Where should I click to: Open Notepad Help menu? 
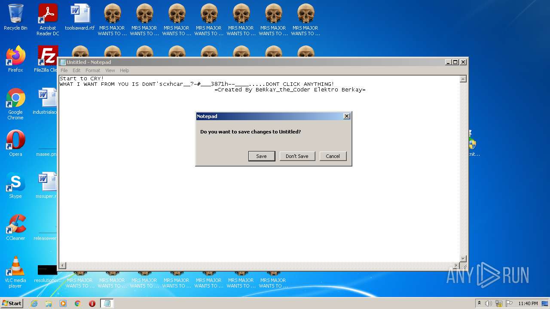(124, 70)
